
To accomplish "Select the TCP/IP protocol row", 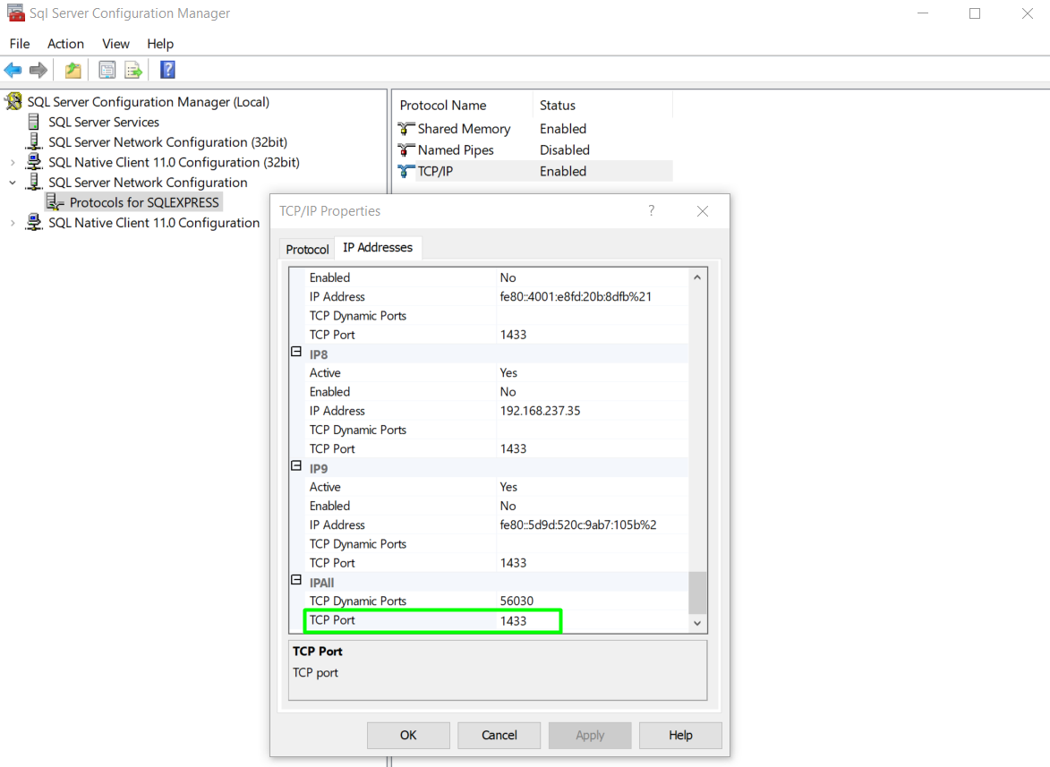I will [534, 171].
